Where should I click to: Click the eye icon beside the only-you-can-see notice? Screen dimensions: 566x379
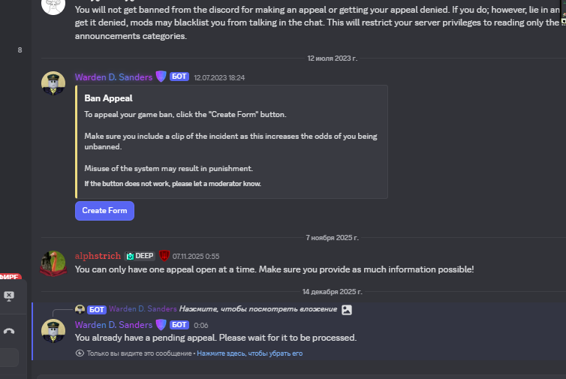tap(80, 353)
